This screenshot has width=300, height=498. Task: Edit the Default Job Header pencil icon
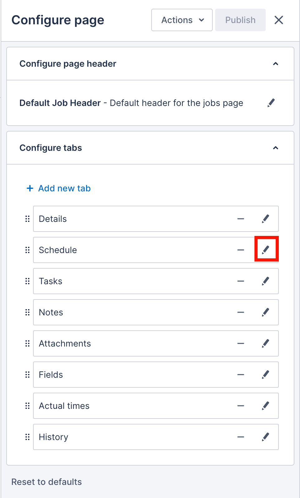point(271,103)
